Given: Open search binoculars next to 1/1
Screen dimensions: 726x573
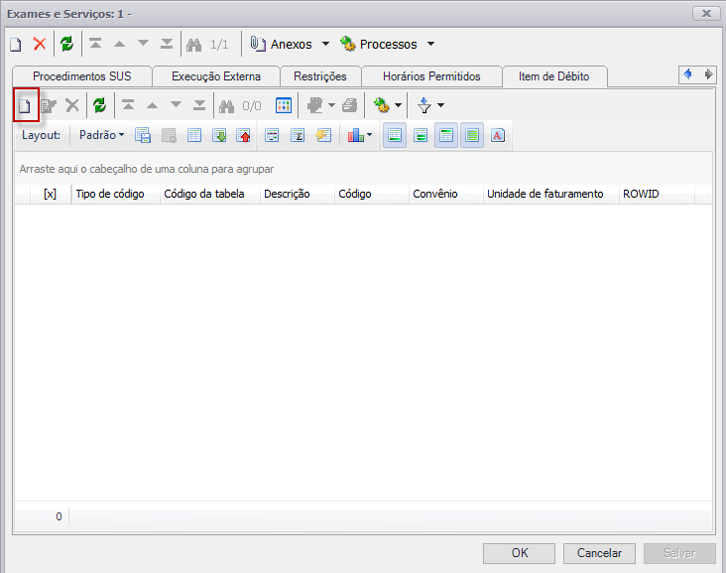Looking at the screenshot, I should [193, 45].
